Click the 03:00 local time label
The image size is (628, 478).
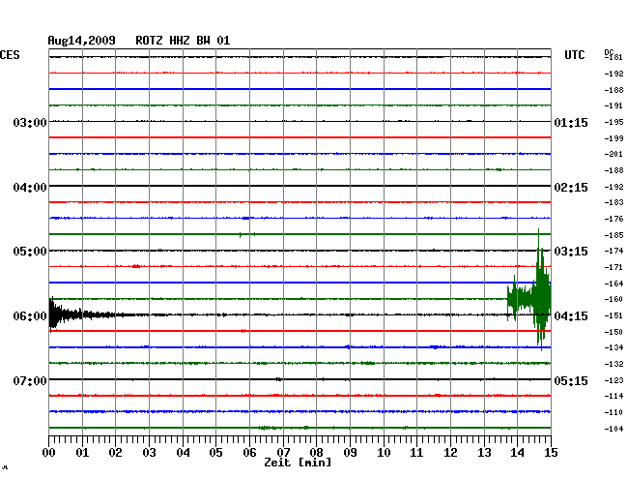pyautogui.click(x=30, y=122)
